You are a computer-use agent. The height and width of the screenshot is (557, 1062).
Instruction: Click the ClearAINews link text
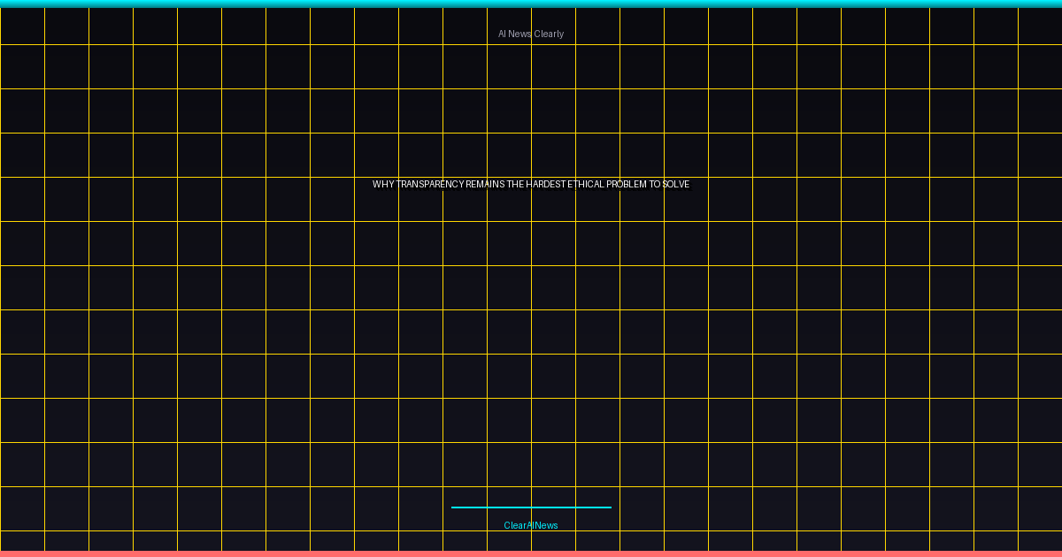pos(531,525)
